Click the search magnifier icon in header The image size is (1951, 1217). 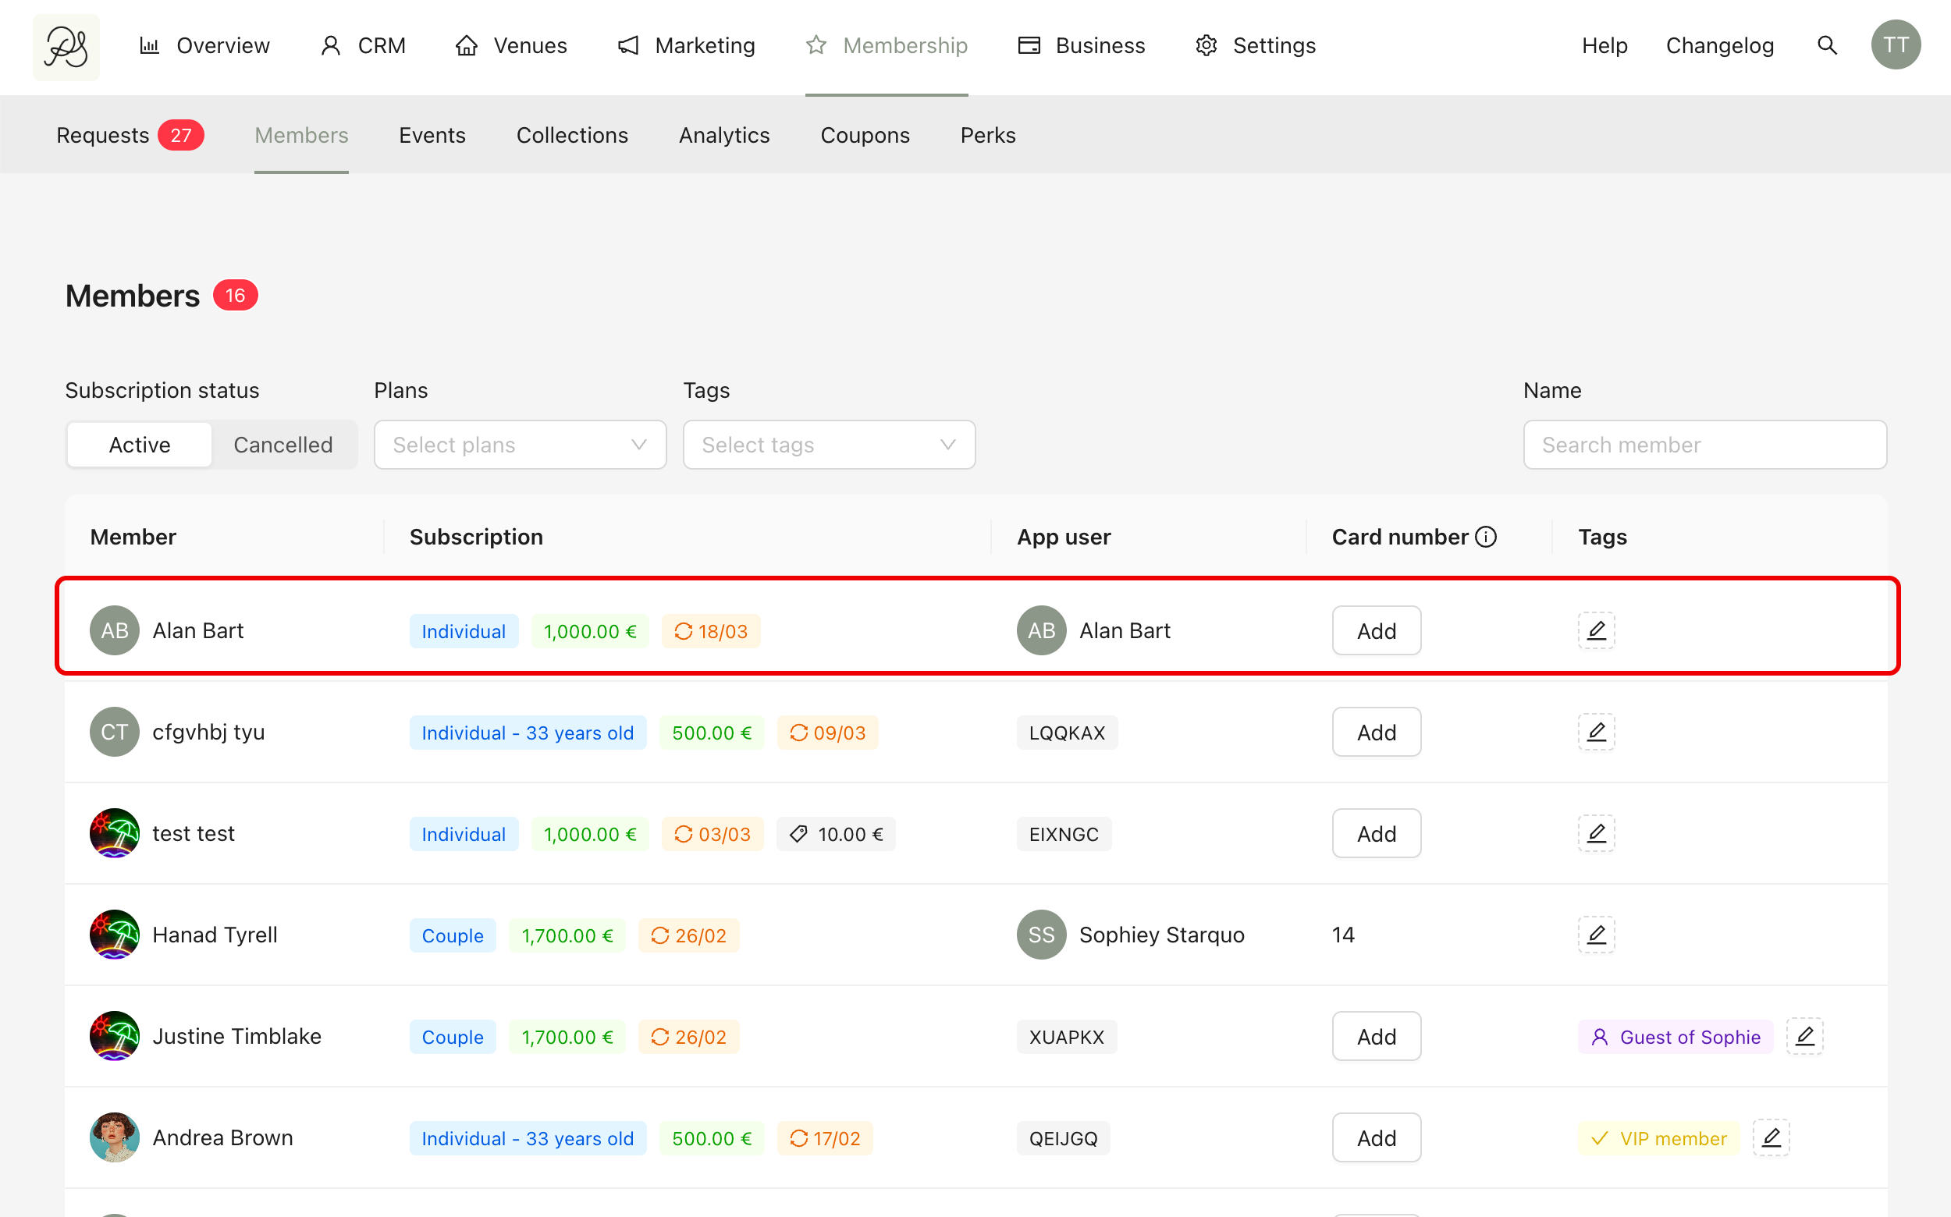tap(1827, 46)
